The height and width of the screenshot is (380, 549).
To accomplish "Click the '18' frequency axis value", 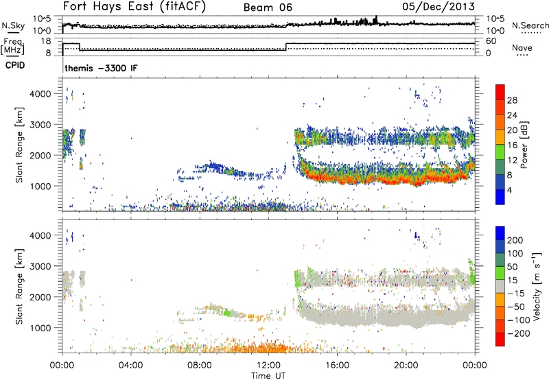I will pyautogui.click(x=46, y=41).
